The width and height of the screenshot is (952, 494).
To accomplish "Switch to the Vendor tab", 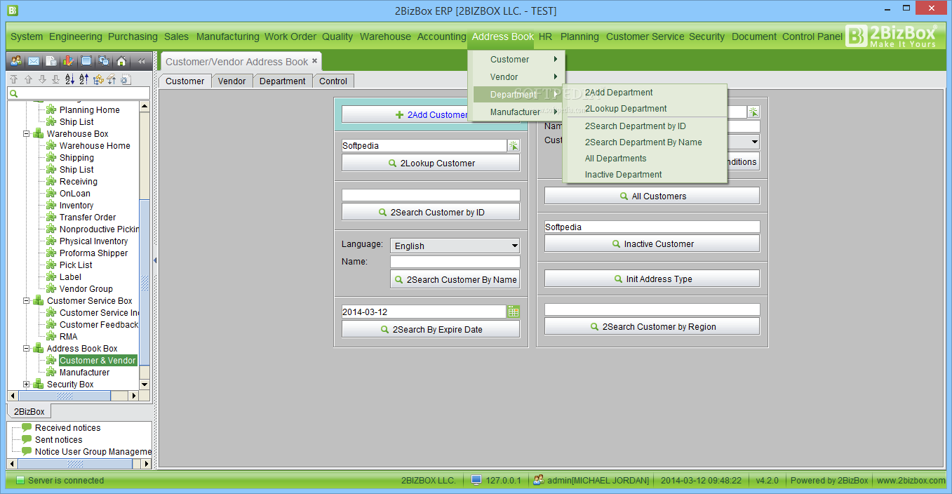I will pos(232,81).
